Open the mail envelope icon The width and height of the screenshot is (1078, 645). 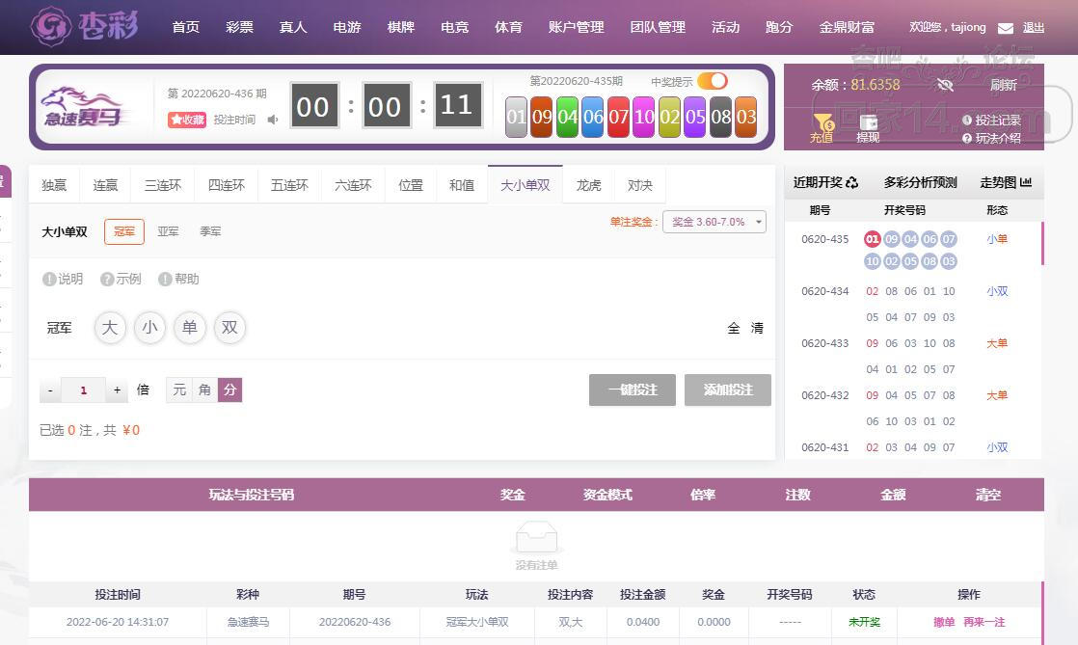point(1005,28)
